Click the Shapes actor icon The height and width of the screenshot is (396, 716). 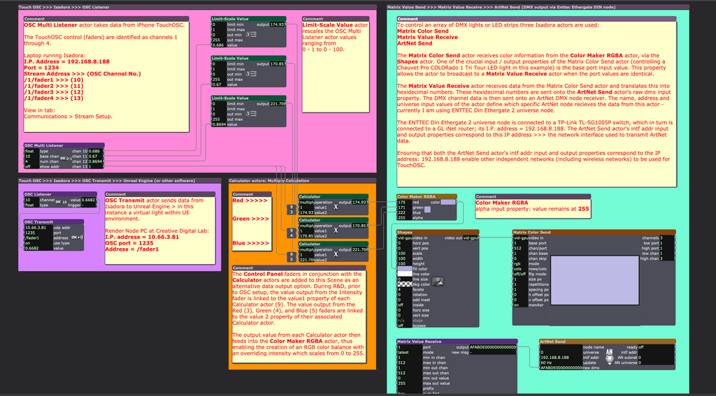coord(437,281)
